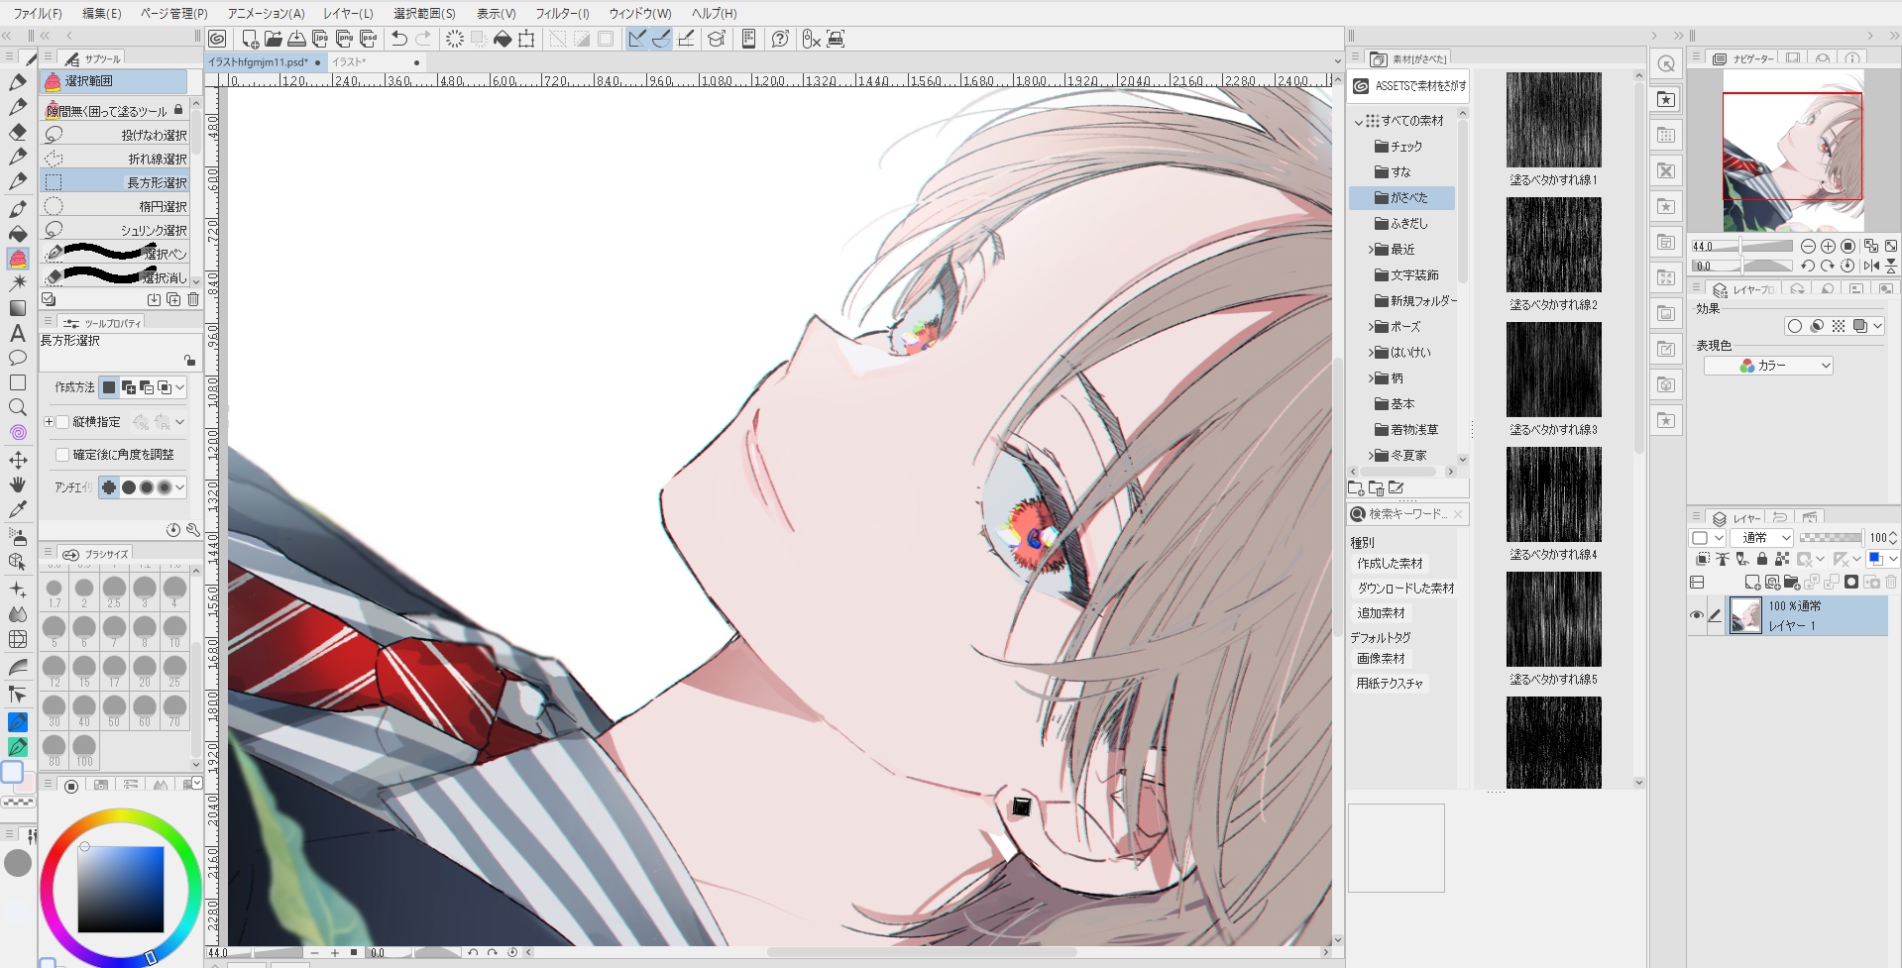Click the Undo arrow in the command bar
Viewport: 1902px width, 968px height.
399,39
